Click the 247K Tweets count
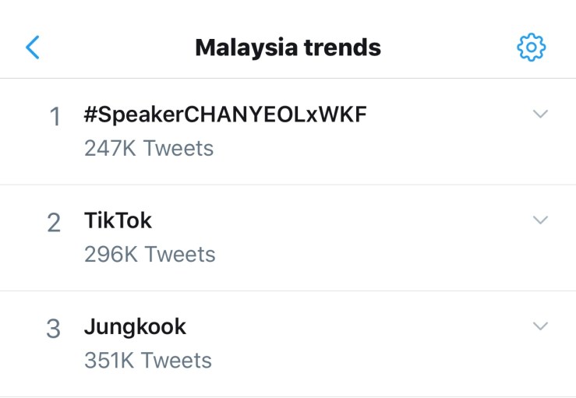 click(x=148, y=148)
